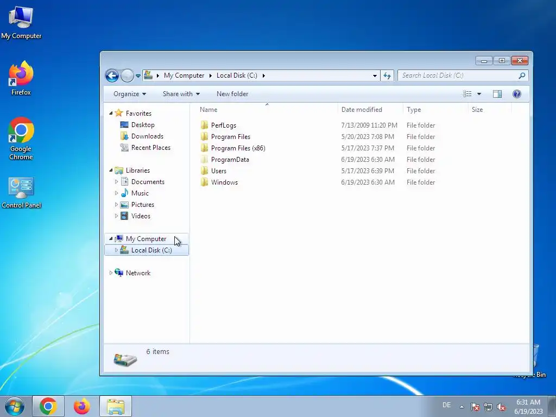Expand the Pictures library
This screenshot has height=417, width=556.
point(116,204)
